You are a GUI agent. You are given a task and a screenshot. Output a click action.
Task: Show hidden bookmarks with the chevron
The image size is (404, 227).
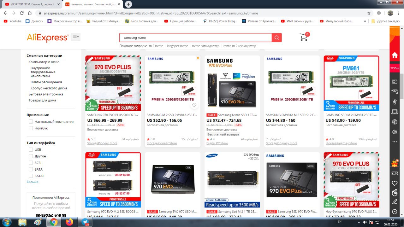(365, 21)
